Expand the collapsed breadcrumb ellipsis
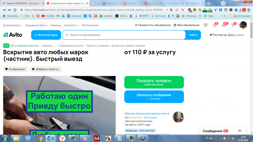This screenshot has height=142, width=253. tap(55, 46)
